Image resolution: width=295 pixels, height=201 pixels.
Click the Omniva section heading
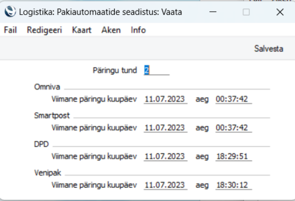point(47,87)
